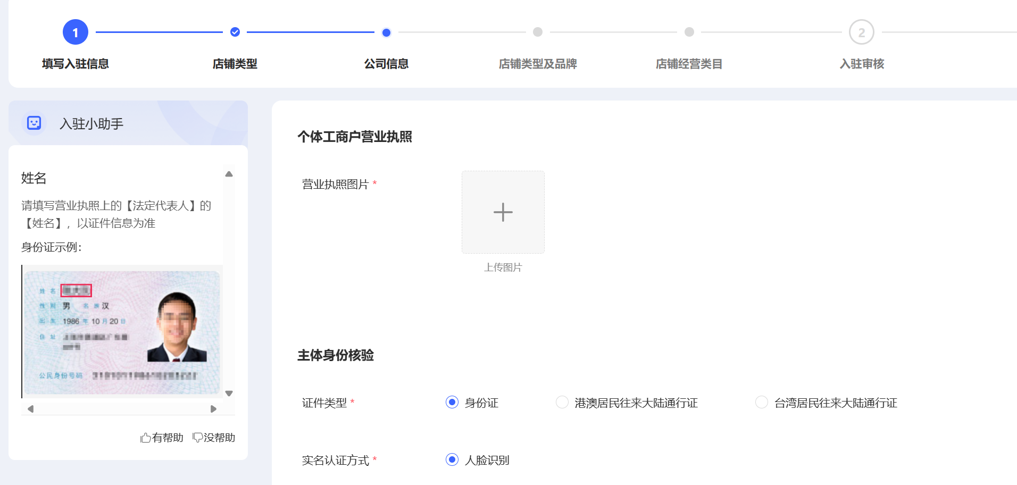Click the 上传图片 caption under upload box

[x=503, y=267]
